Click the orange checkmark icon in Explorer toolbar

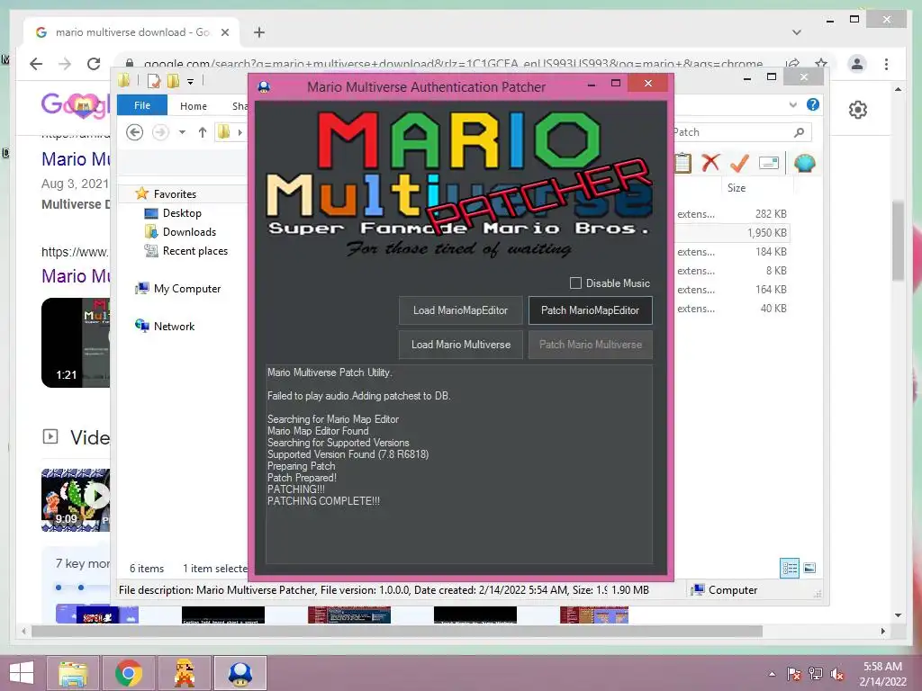[739, 163]
